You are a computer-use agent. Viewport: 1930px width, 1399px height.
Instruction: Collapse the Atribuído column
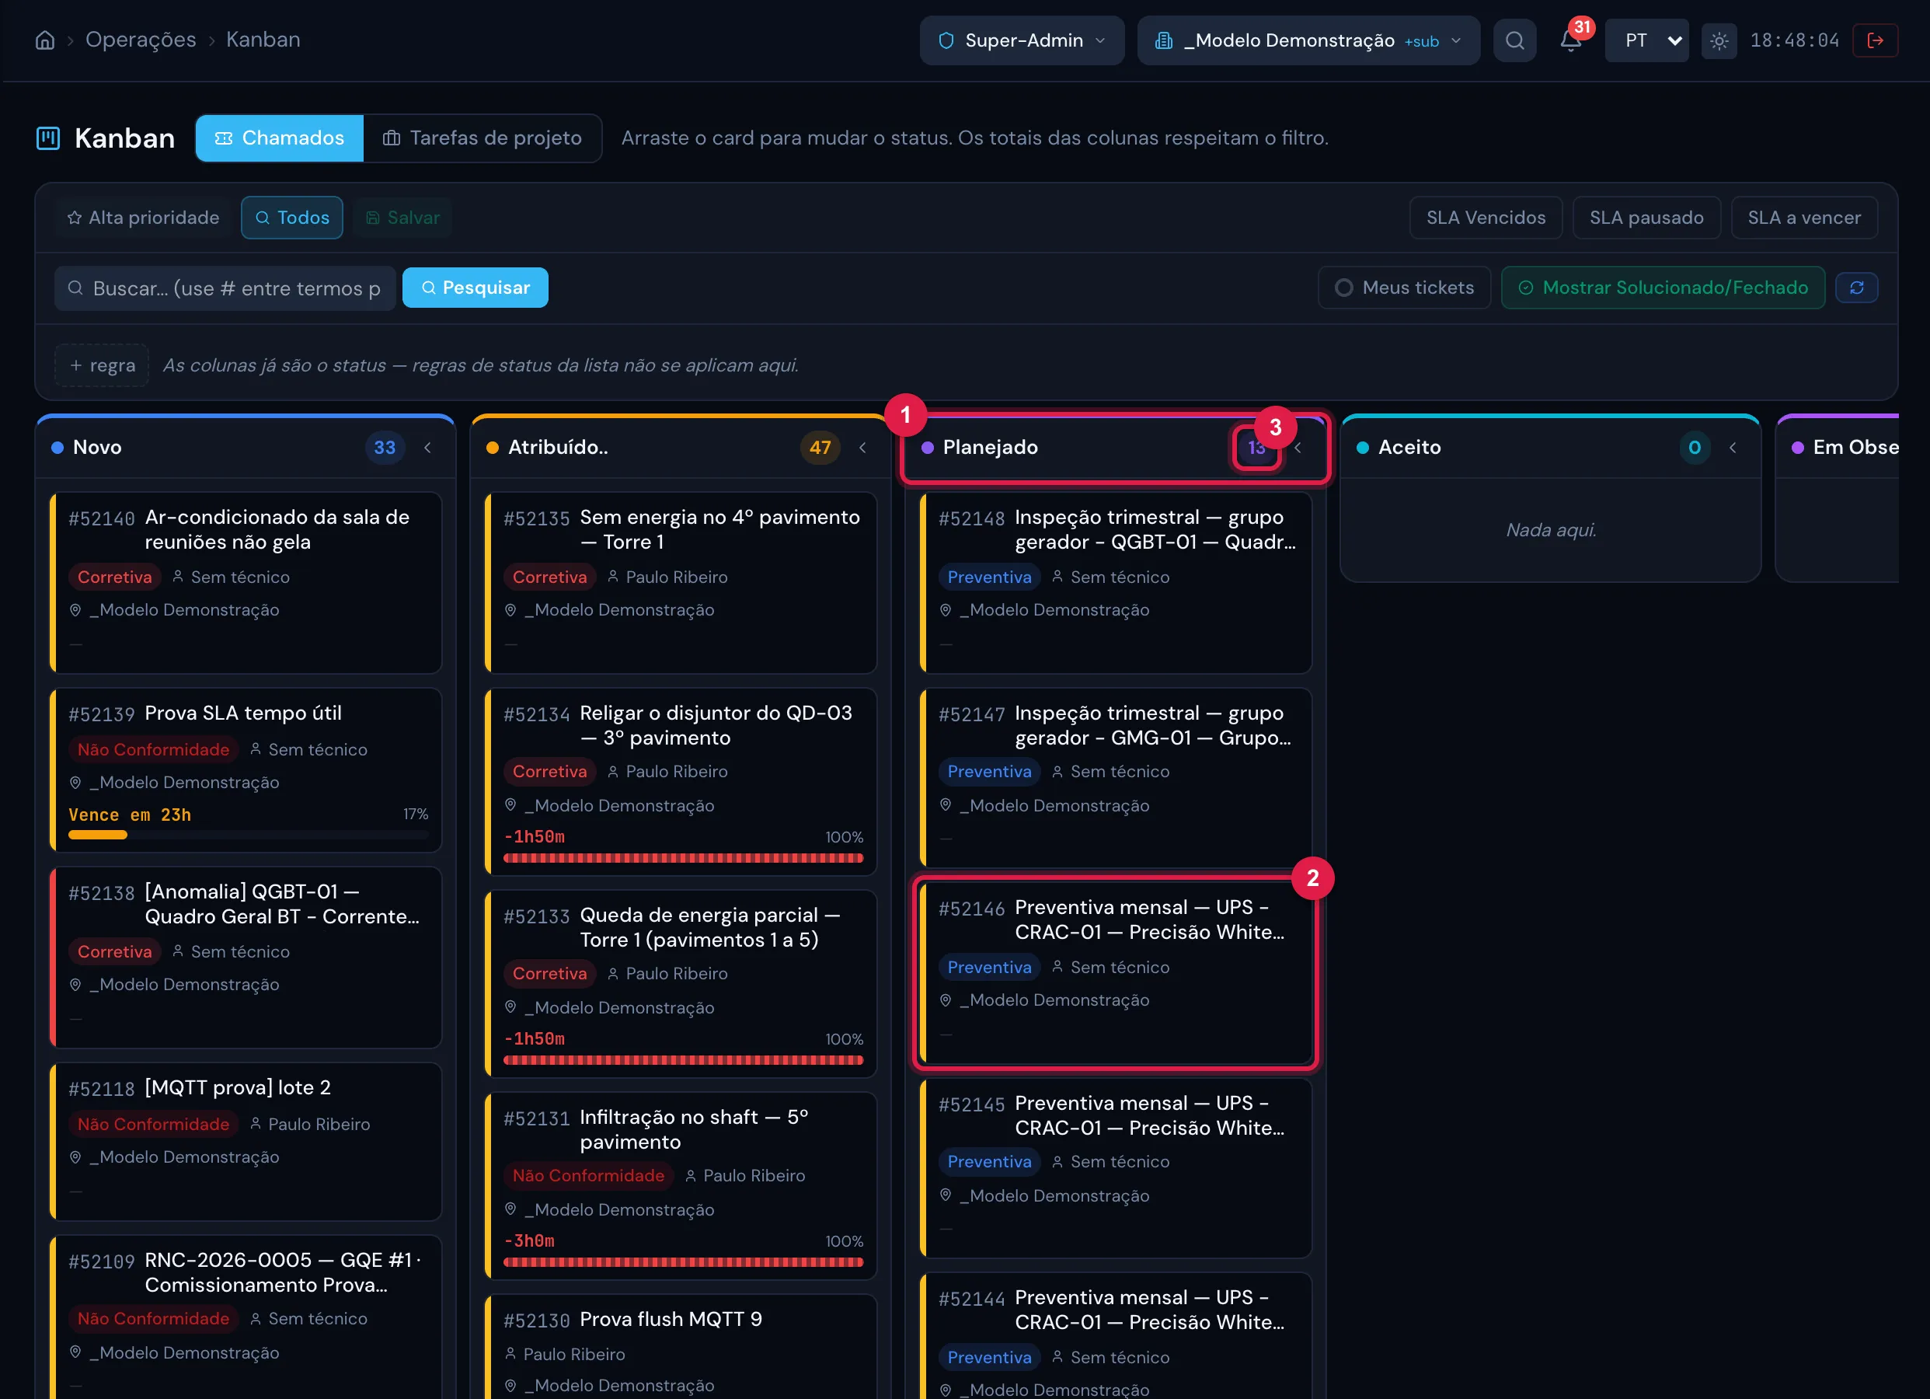(862, 447)
